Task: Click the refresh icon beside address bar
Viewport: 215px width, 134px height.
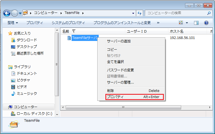Action: pyautogui.click(x=140, y=13)
